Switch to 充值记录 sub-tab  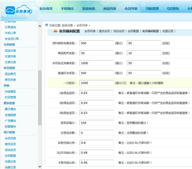[x=168, y=31]
